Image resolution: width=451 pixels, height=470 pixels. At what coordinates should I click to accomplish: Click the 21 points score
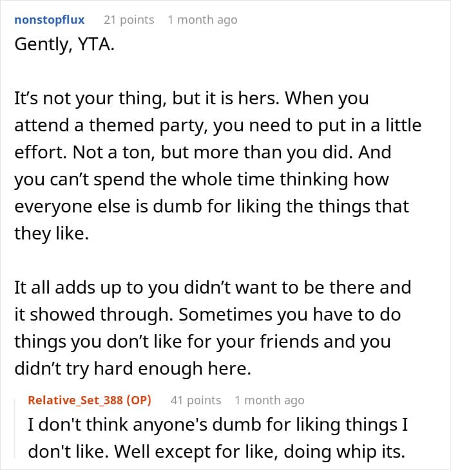pos(129,20)
